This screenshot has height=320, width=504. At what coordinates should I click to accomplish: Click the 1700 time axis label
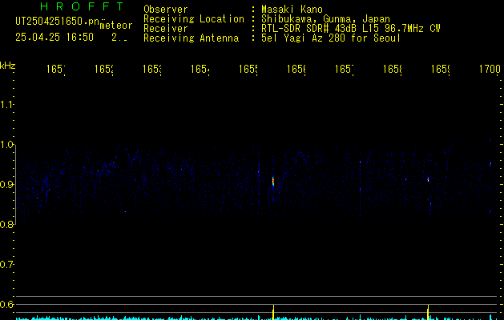[490, 69]
